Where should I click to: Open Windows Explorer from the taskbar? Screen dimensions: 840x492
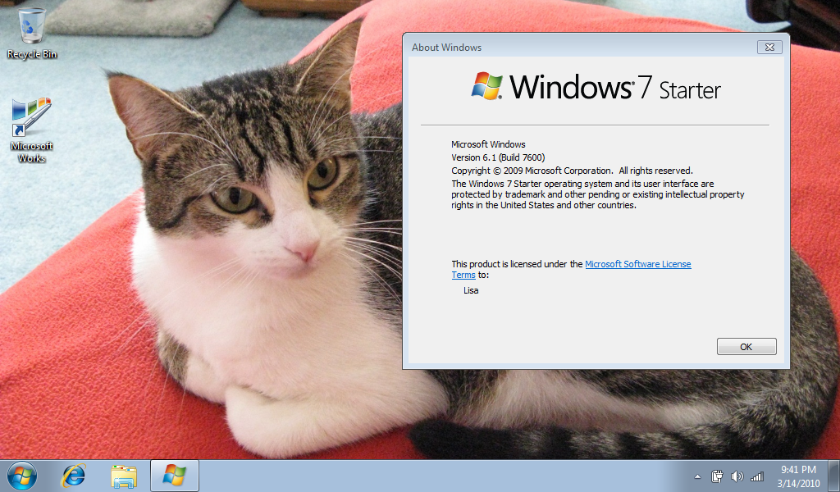[125, 475]
